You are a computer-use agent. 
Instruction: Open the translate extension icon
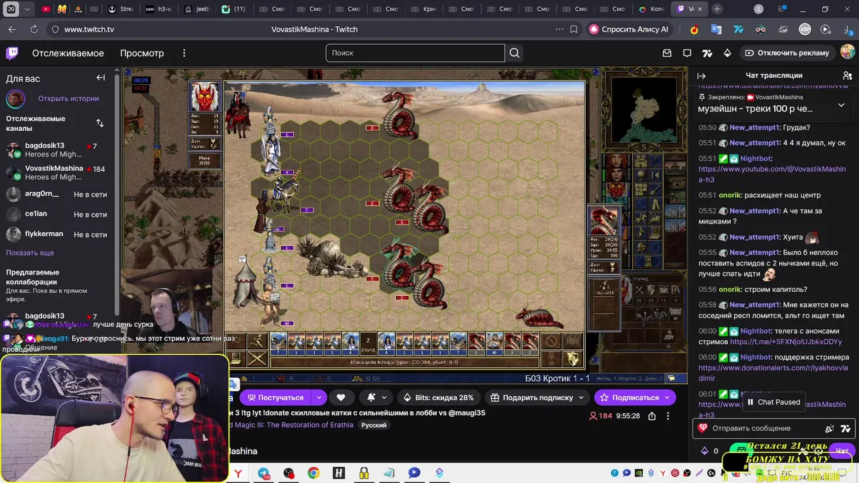[716, 30]
